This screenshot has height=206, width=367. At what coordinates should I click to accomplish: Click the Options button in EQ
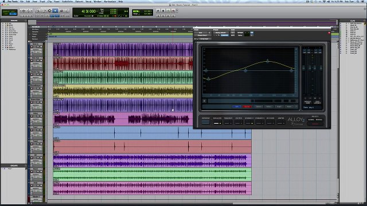259,106
